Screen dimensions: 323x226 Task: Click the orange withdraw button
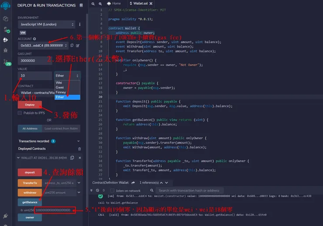click(x=30, y=193)
